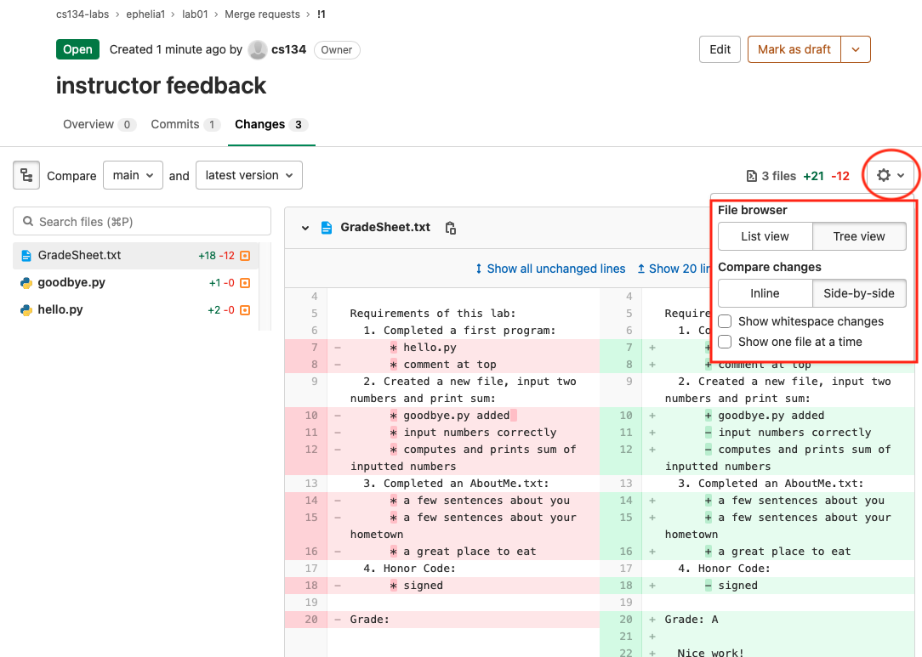The image size is (922, 657).
Task: Switch file browser to List view
Action: (x=765, y=236)
